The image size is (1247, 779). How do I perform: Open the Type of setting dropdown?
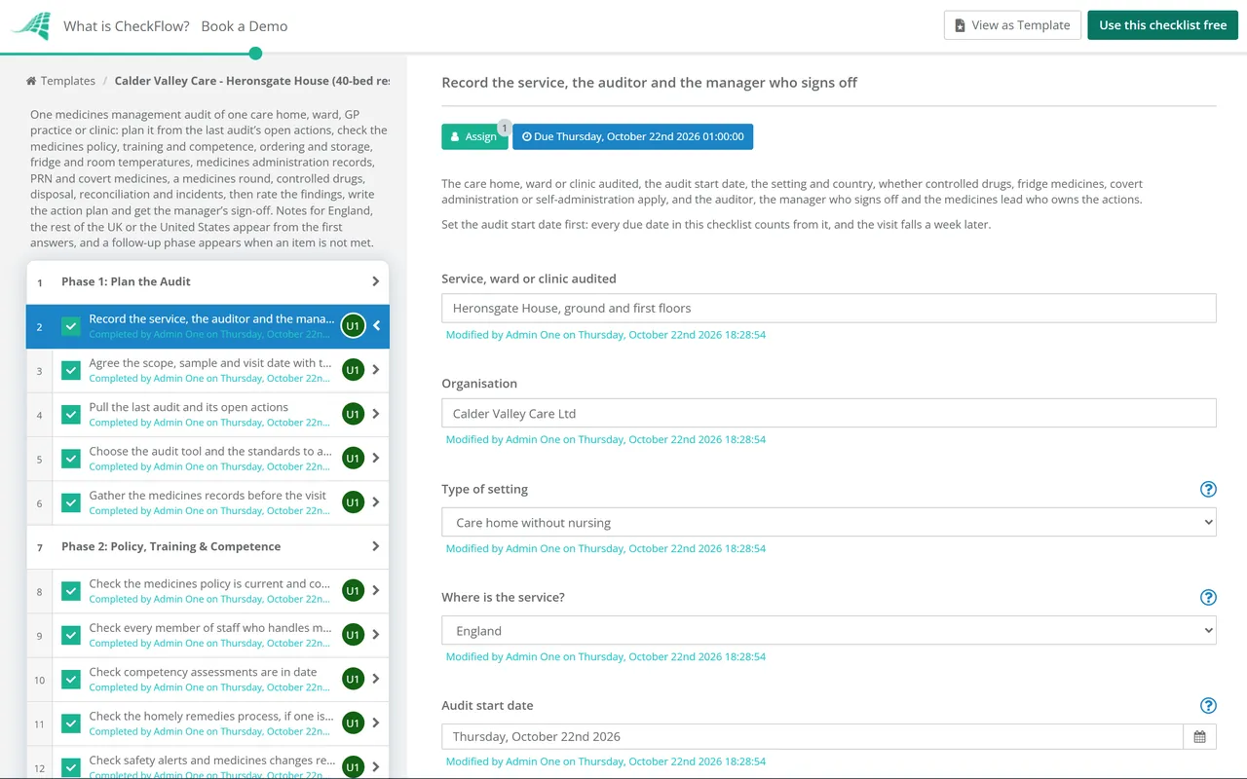point(829,522)
